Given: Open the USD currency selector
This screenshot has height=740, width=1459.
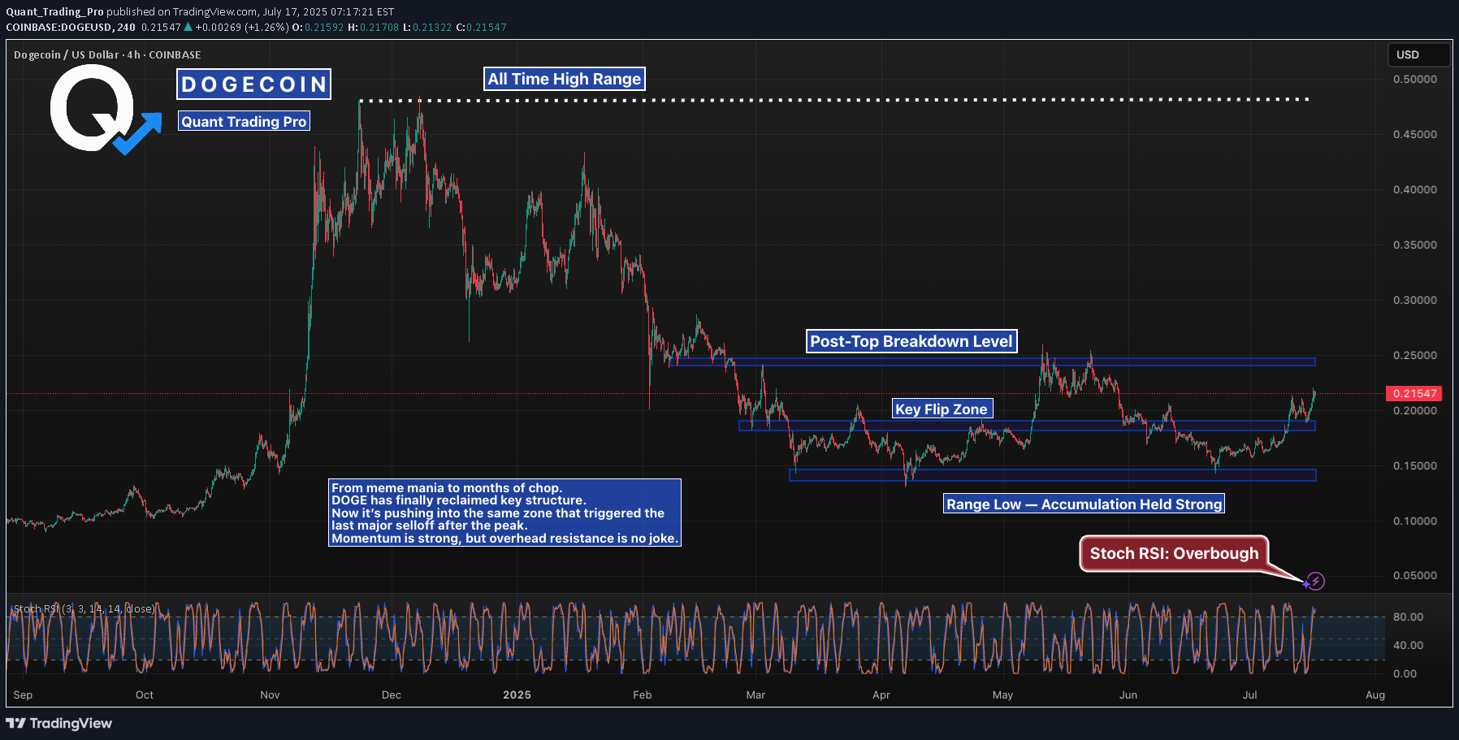Looking at the screenshot, I should [x=1418, y=54].
